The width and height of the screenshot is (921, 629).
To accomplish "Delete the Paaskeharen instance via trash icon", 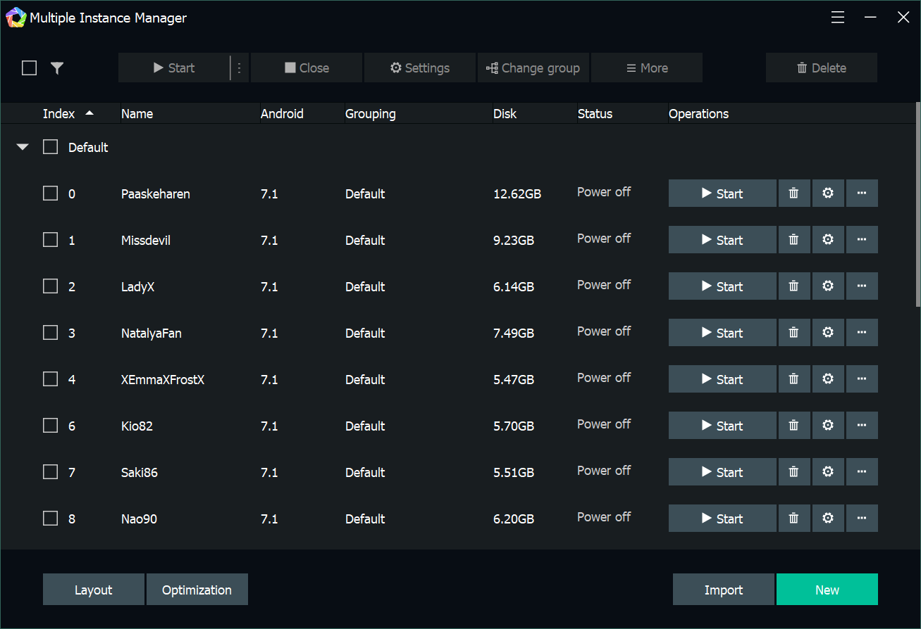I will pos(793,193).
